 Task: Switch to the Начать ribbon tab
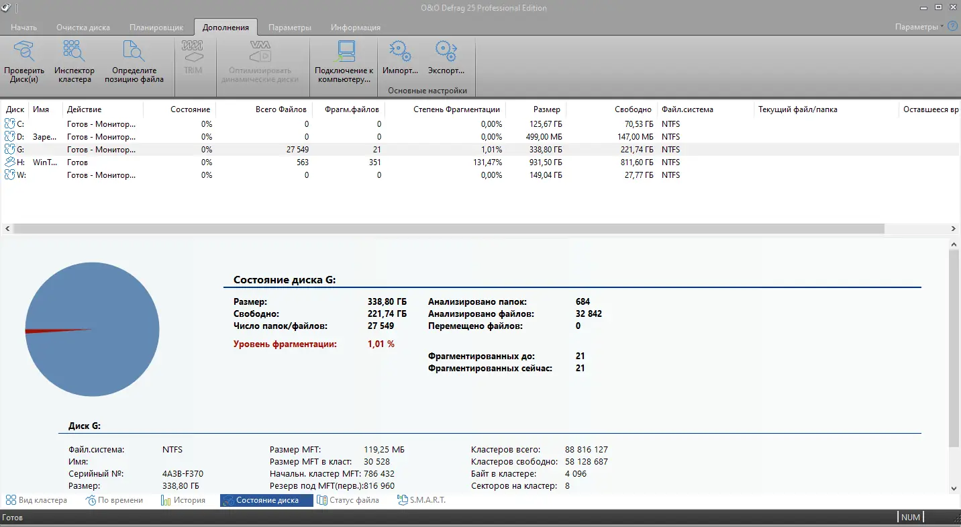click(24, 28)
